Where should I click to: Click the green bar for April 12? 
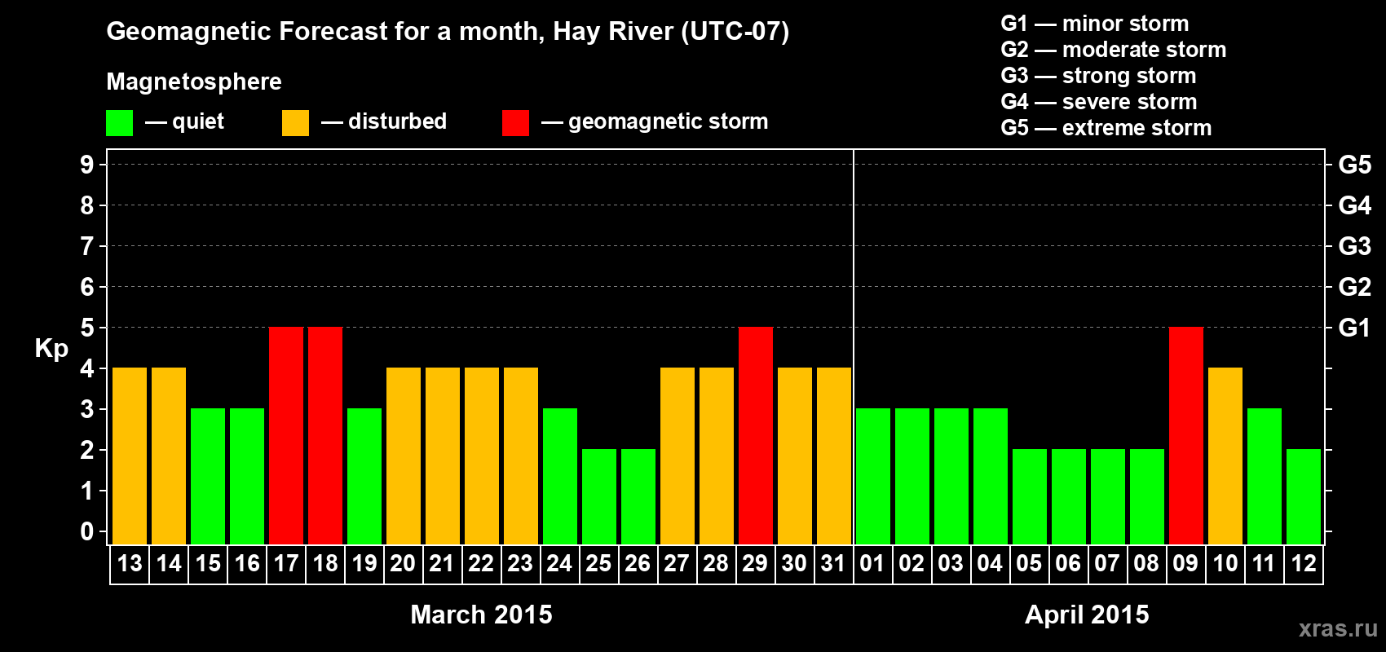[x=1304, y=496]
